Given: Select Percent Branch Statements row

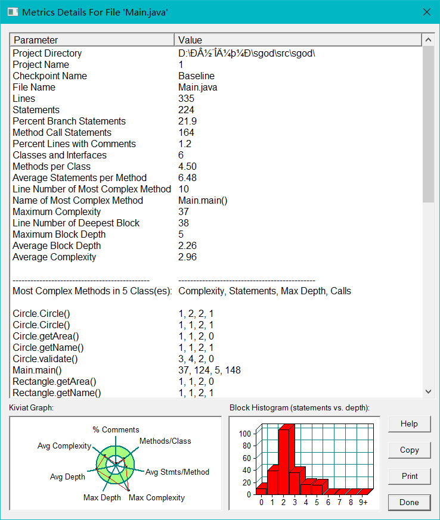Looking at the screenshot, I should point(216,121).
